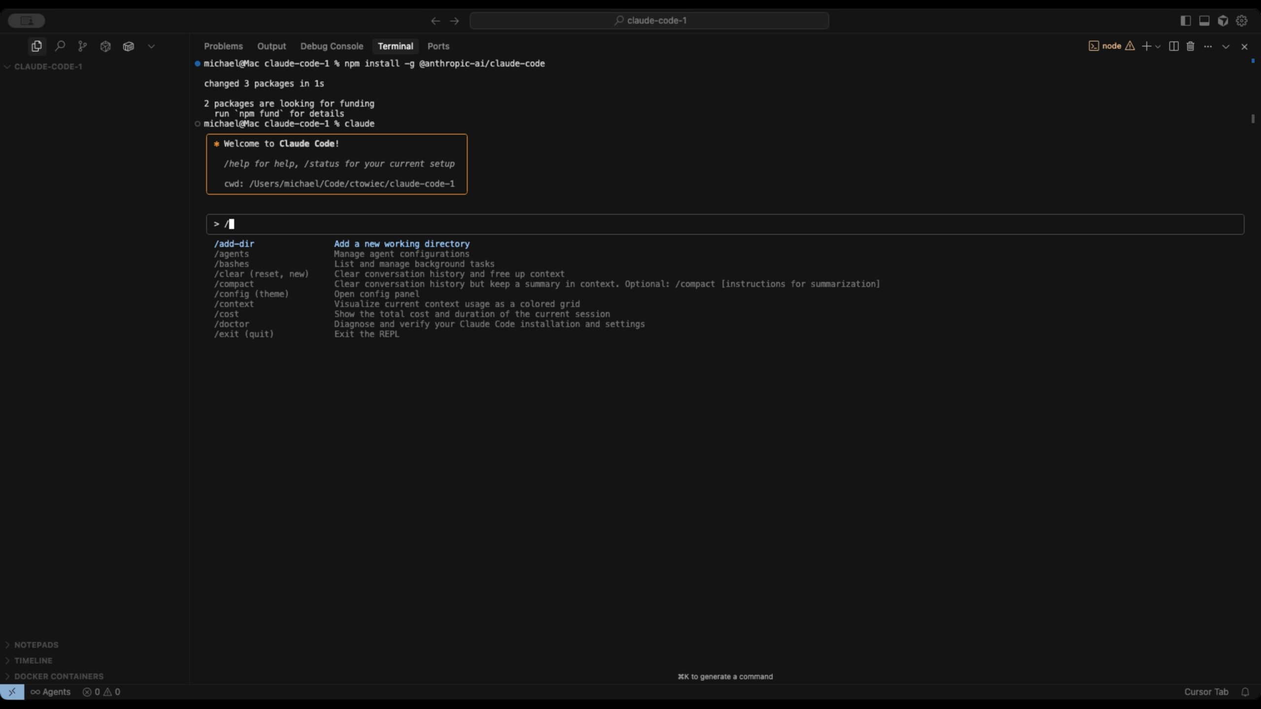This screenshot has height=709, width=1261.
Task: Open Agents from the status bar
Action: 50,692
